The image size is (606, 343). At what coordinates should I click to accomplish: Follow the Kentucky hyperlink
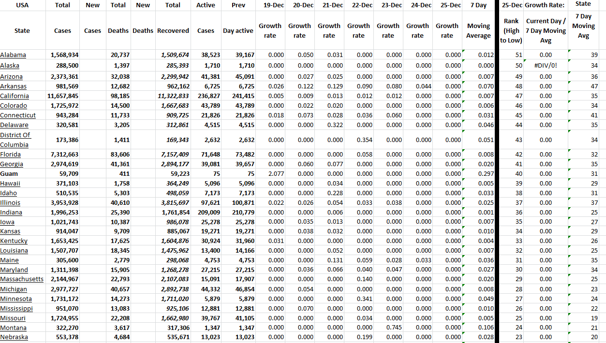pyautogui.click(x=13, y=241)
